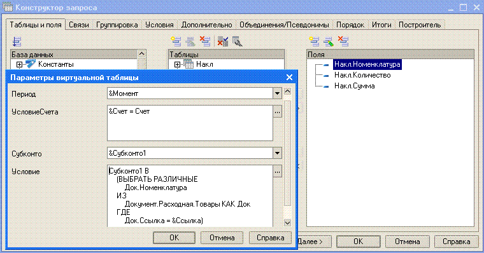Click Справка in the virtual table parameters dialog

click(x=271, y=238)
